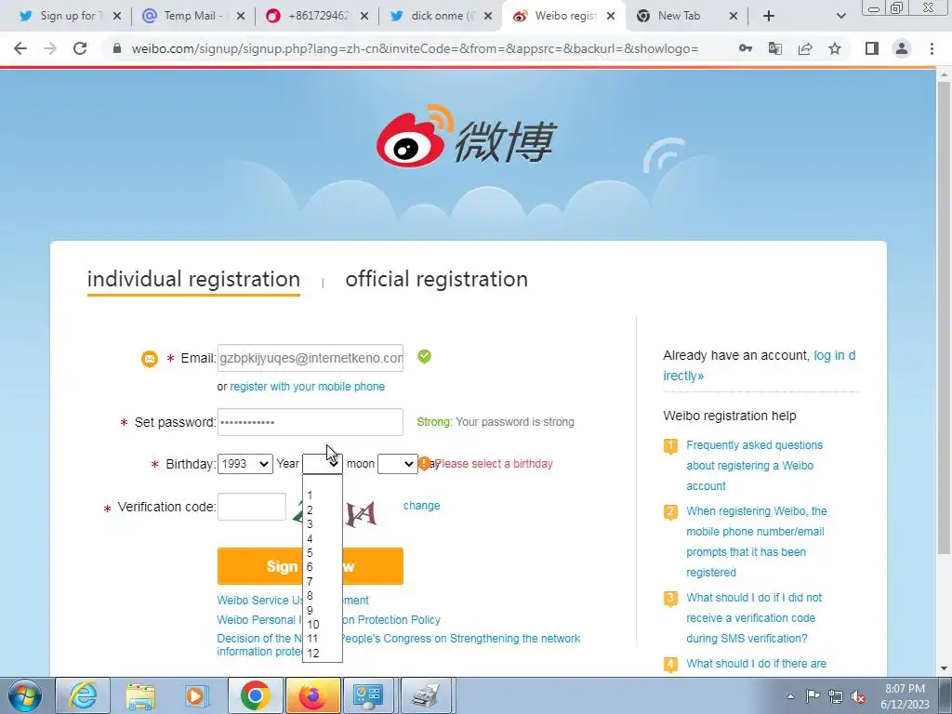Click change to refresh the captcha
This screenshot has width=952, height=714.
point(422,506)
